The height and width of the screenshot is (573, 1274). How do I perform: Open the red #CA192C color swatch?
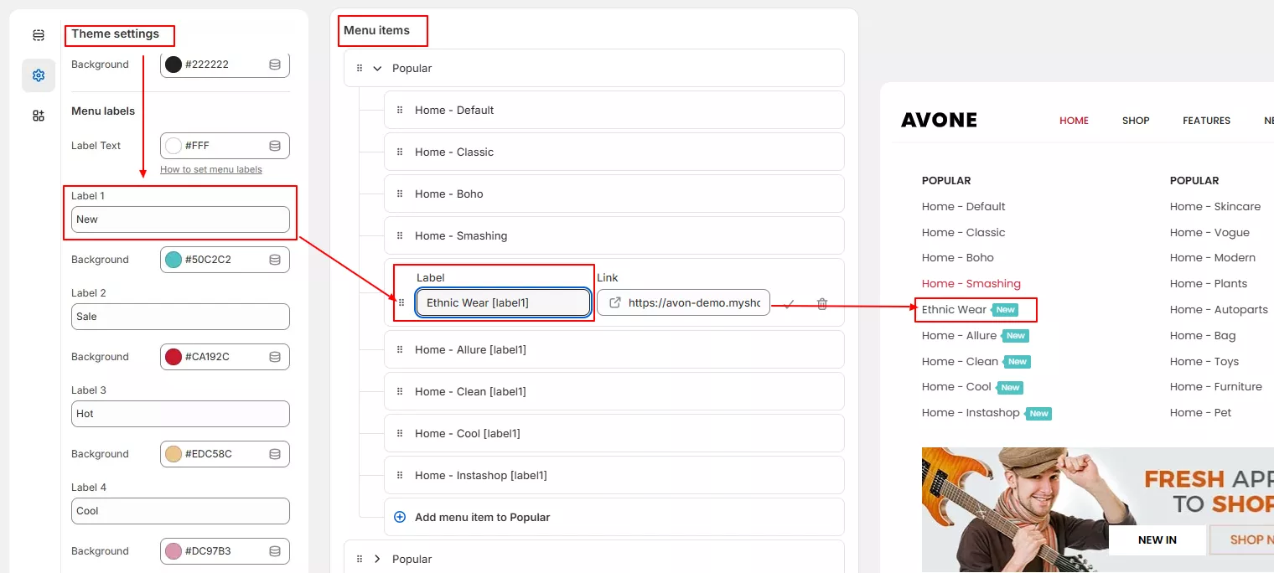[x=173, y=357]
